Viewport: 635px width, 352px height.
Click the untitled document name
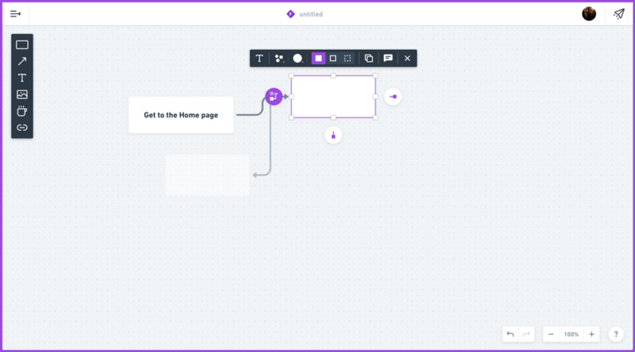coord(311,14)
